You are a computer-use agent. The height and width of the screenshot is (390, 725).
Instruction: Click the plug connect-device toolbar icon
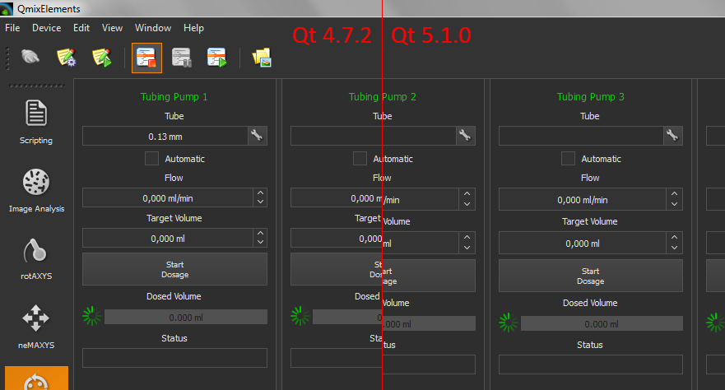[x=30, y=58]
